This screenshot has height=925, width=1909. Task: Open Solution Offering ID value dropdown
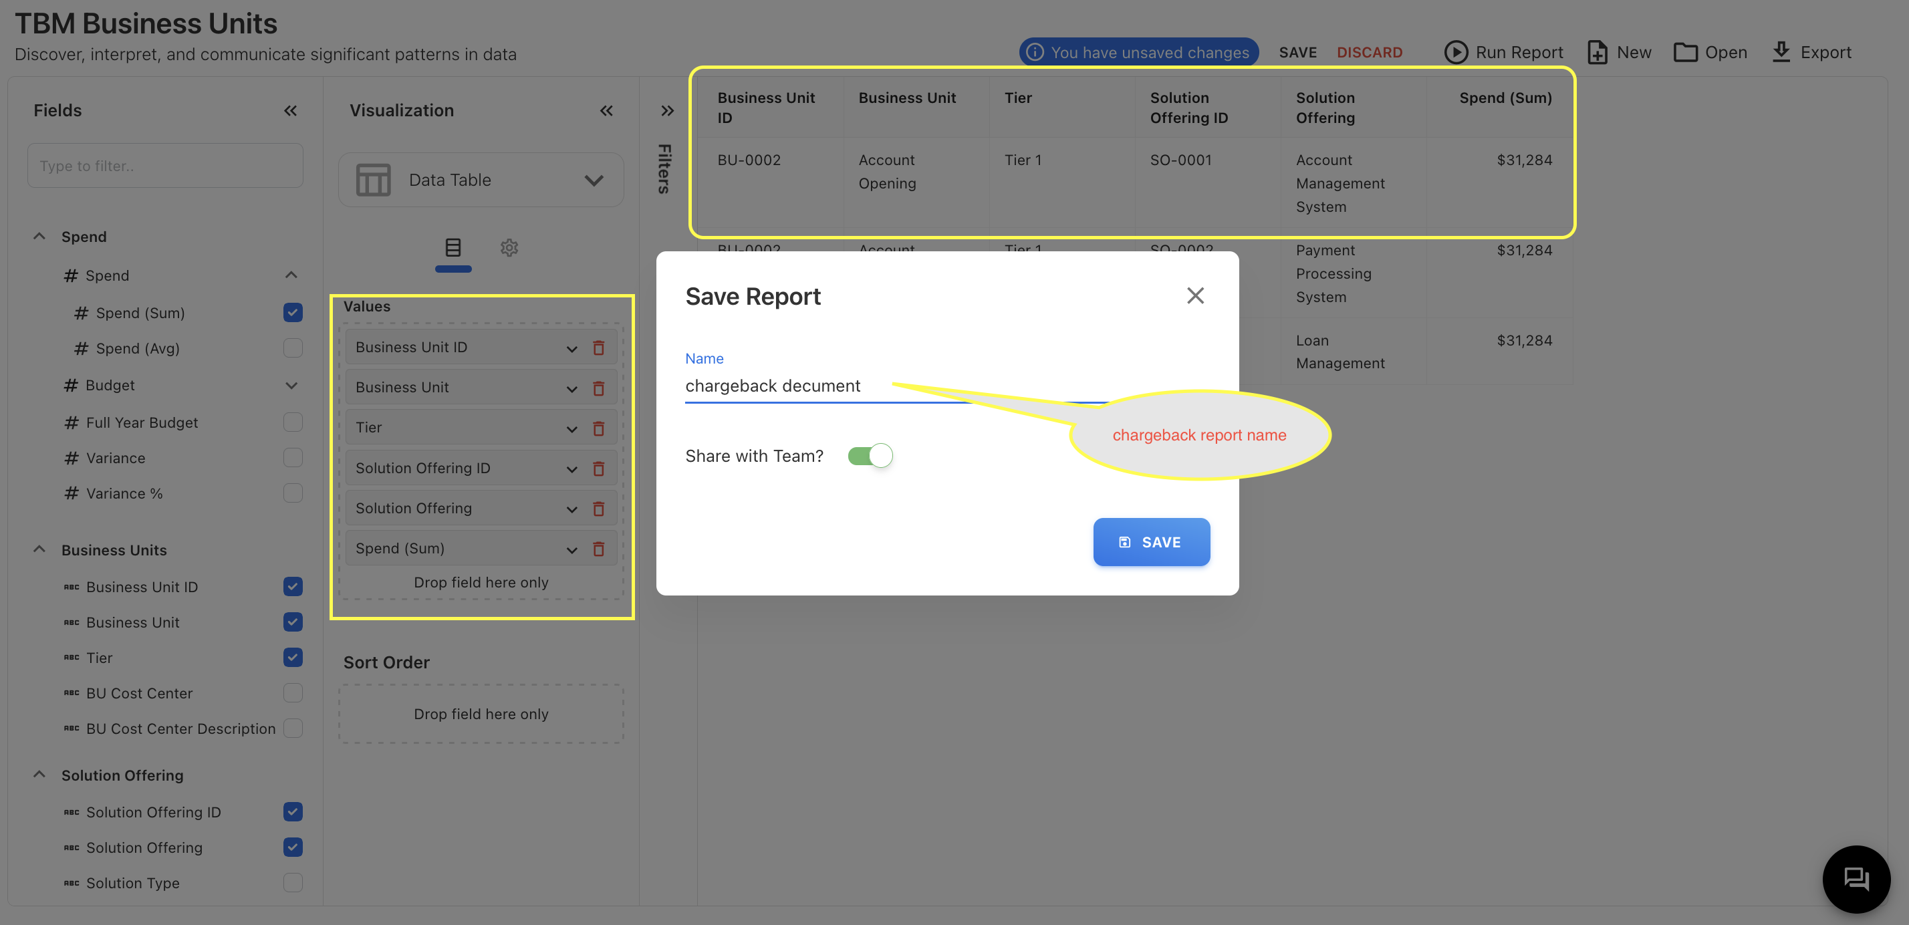pos(571,469)
